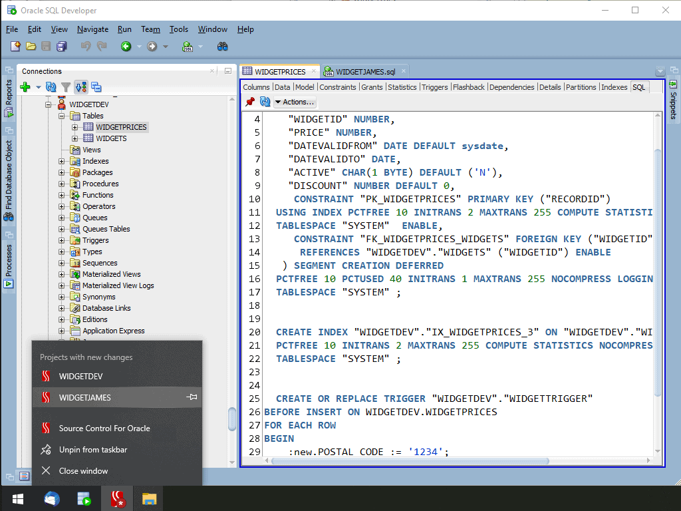Image resolution: width=681 pixels, height=511 pixels.
Task: Open the Tools menu
Action: tap(178, 29)
